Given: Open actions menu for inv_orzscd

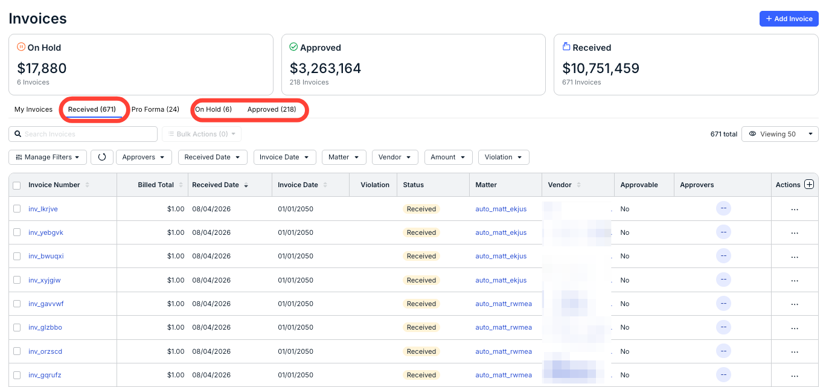Looking at the screenshot, I should [795, 351].
